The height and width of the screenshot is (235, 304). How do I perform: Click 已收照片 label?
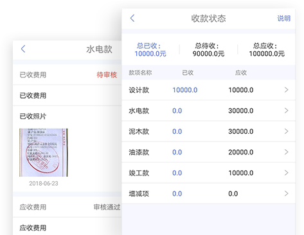coord(33,117)
